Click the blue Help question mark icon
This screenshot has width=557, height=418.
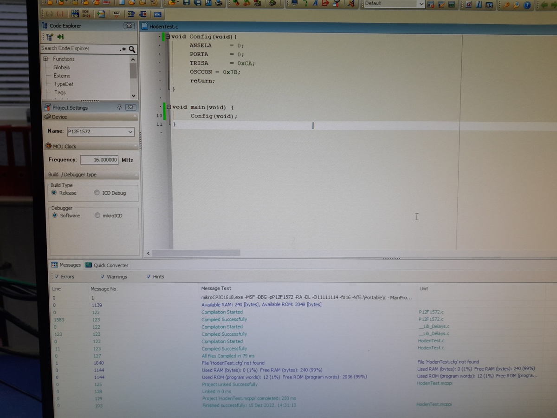[x=527, y=5]
